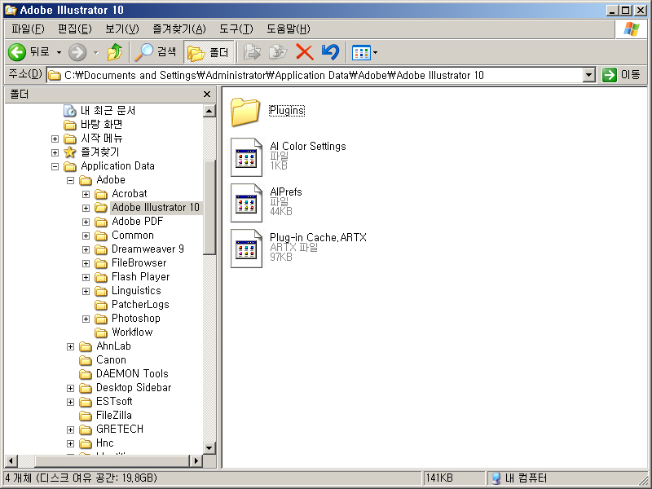Open the Search (검색) pane

pos(156,52)
